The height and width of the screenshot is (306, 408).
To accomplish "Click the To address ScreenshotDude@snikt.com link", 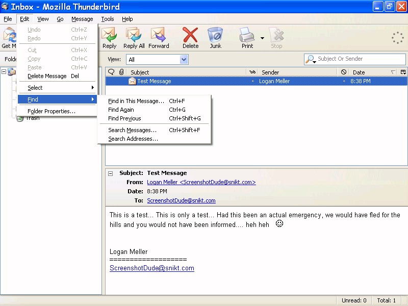I will click(x=181, y=200).
